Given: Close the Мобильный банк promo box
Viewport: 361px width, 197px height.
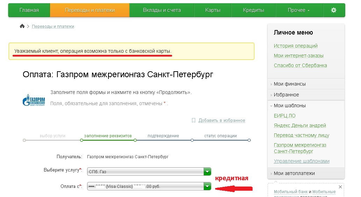Looking at the screenshot, I should (340, 187).
